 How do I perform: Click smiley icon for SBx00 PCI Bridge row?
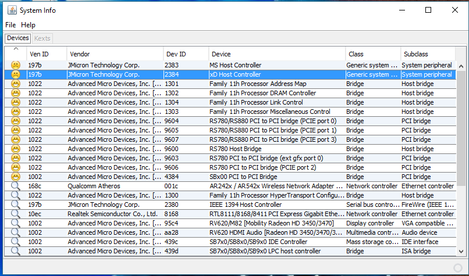[x=16, y=176]
